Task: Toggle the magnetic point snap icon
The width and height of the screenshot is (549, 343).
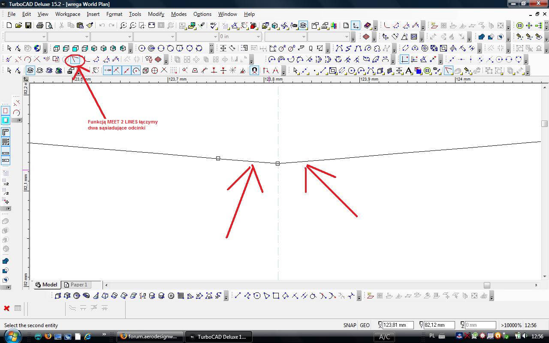Action: point(254,71)
